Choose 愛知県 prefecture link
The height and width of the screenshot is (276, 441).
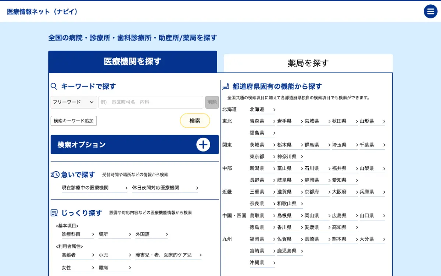pos(345,180)
